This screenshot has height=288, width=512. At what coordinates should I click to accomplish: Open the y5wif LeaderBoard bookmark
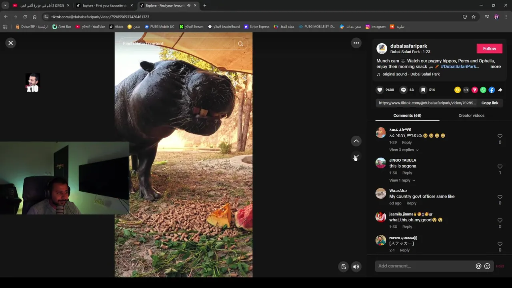coord(224,27)
